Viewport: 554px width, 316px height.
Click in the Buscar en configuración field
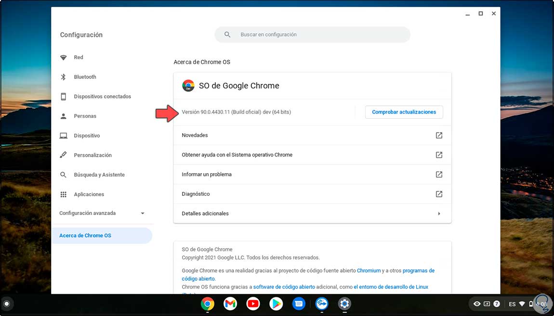312,35
